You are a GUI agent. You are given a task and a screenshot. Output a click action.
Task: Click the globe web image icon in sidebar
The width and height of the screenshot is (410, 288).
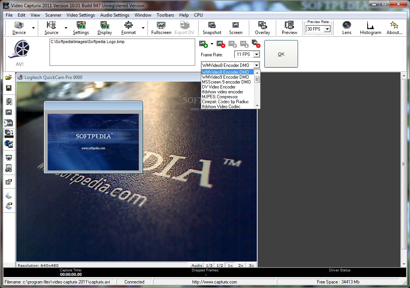[9, 144]
